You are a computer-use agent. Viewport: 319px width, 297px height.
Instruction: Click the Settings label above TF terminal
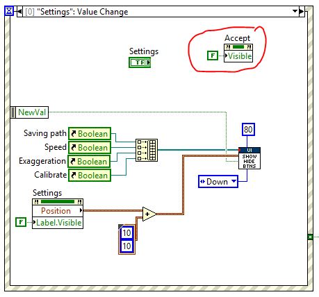144,51
